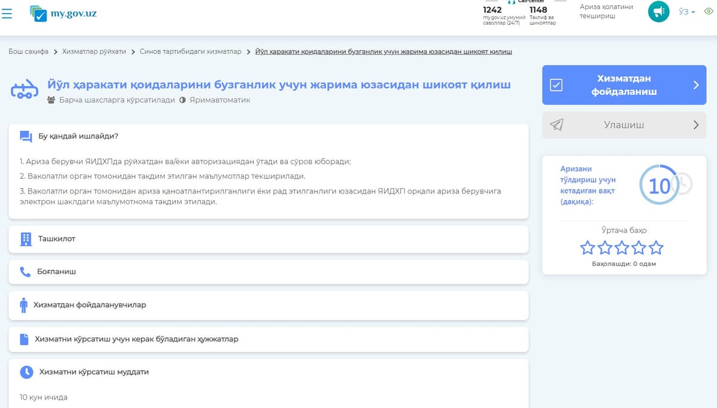This screenshot has width=717, height=408.
Task: Click the Хизматдан фойдаланиш button
Action: point(624,85)
